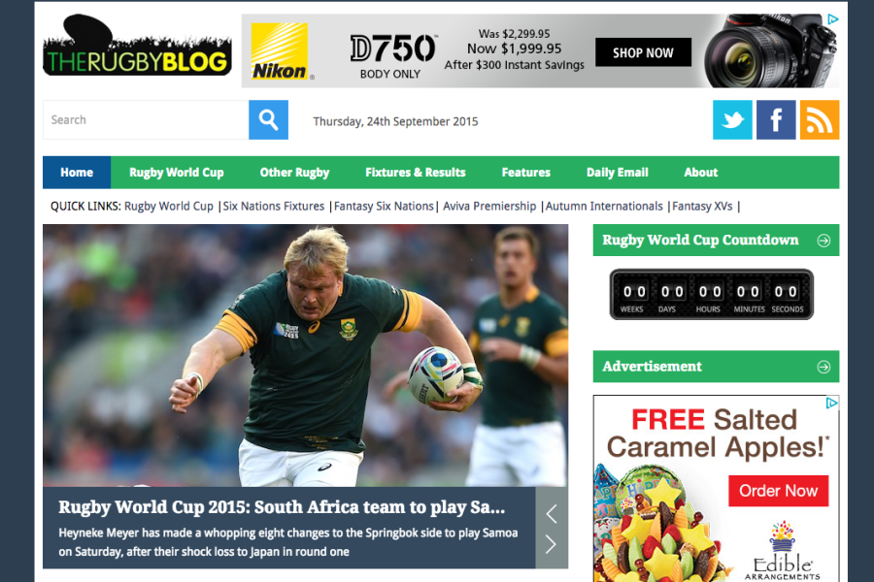Open the Twitter icon link

click(x=732, y=119)
